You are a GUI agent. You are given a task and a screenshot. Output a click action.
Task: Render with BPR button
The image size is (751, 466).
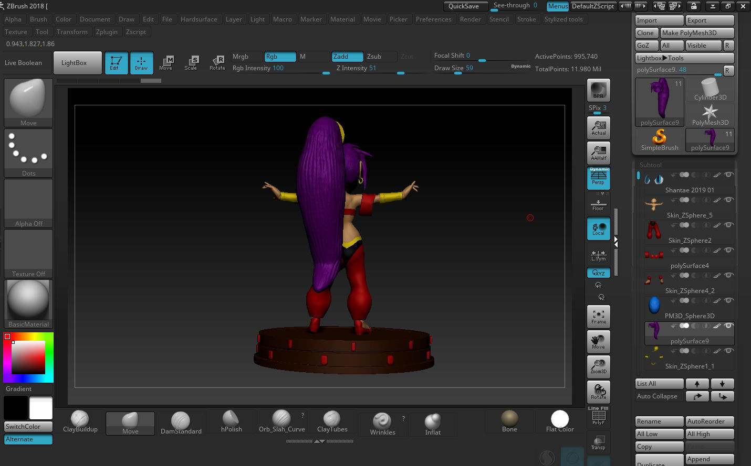598,90
